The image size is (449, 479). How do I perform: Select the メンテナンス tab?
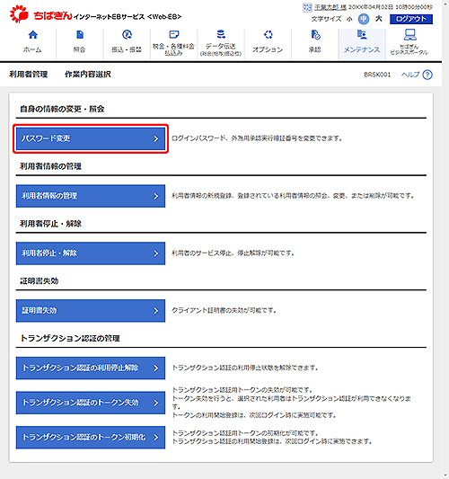coord(362,44)
